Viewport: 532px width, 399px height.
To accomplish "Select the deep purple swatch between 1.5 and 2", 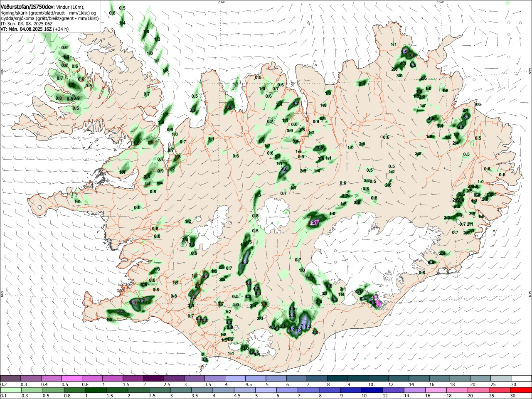I will [x=133, y=378].
